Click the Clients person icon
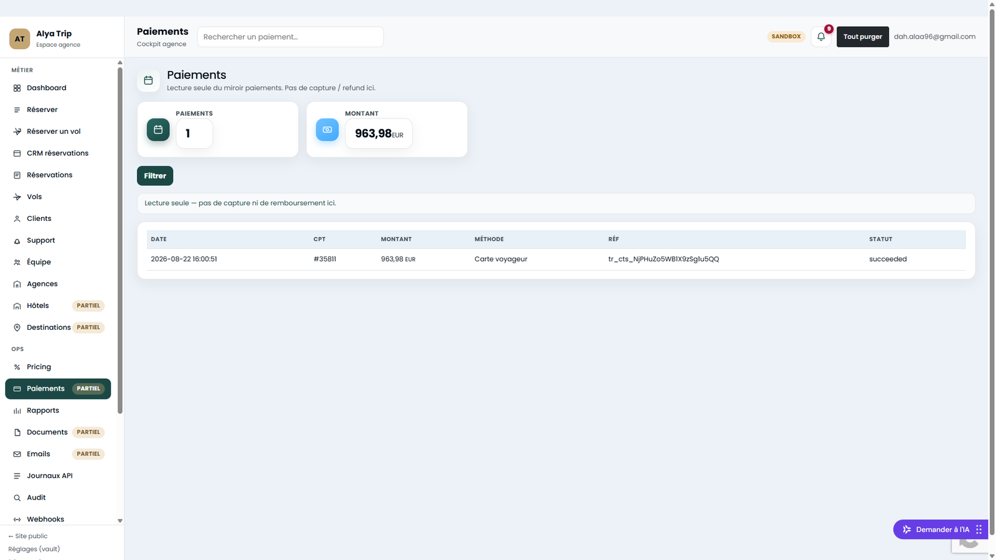The width and height of the screenshot is (996, 560). [x=17, y=219]
